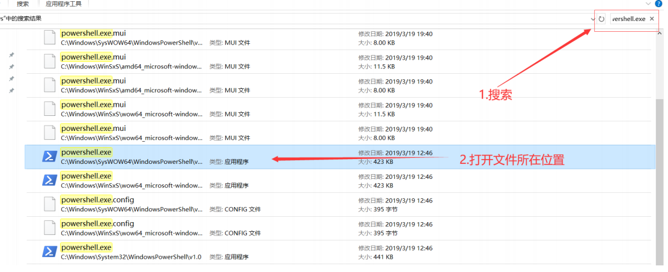Click the PowerShell icon of the System32 powershell.exe
Screen dimensions: 668x272
pos(50,252)
